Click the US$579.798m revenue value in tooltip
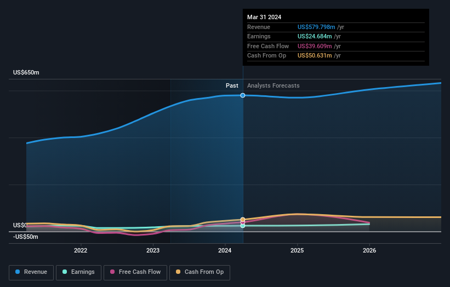 pyautogui.click(x=316, y=27)
